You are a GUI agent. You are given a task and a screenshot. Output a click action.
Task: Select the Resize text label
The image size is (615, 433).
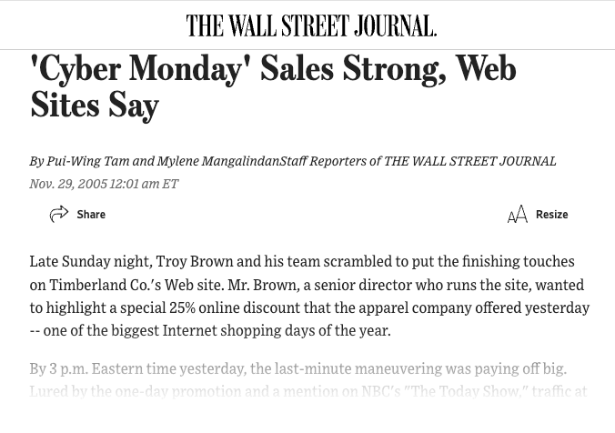[x=552, y=215]
